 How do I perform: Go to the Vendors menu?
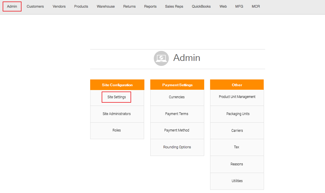pos(59,6)
